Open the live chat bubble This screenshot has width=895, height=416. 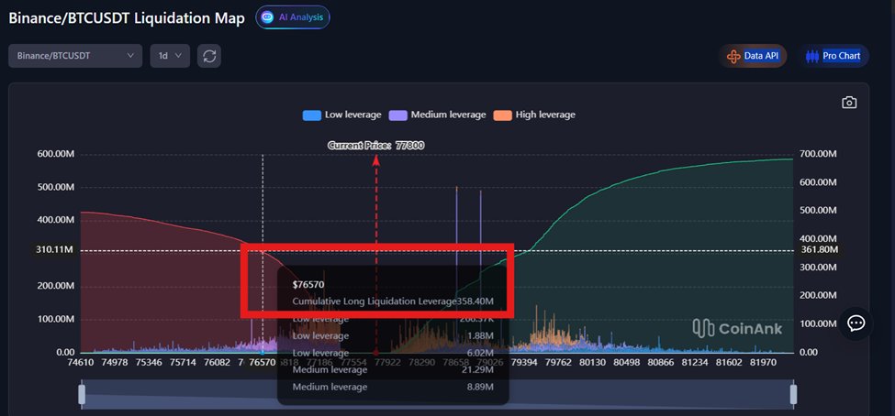pos(856,323)
